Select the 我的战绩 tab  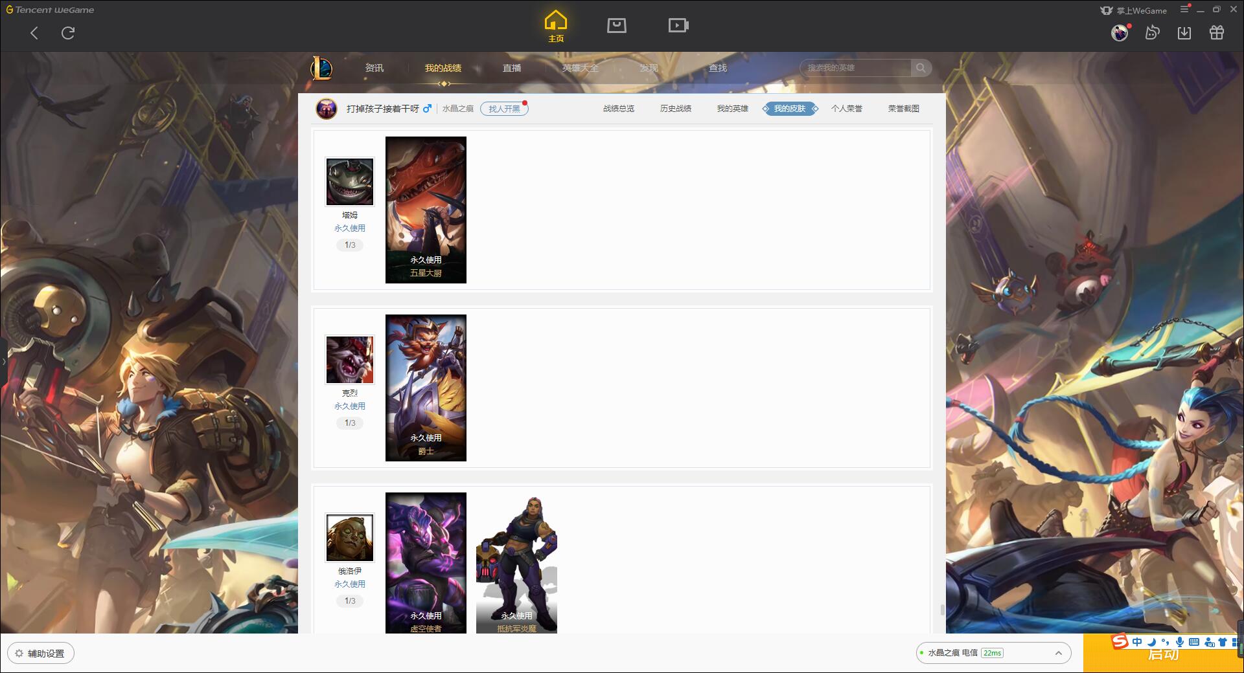pos(443,68)
